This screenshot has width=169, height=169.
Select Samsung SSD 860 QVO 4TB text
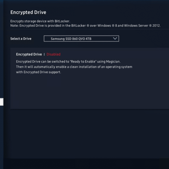(71, 39)
